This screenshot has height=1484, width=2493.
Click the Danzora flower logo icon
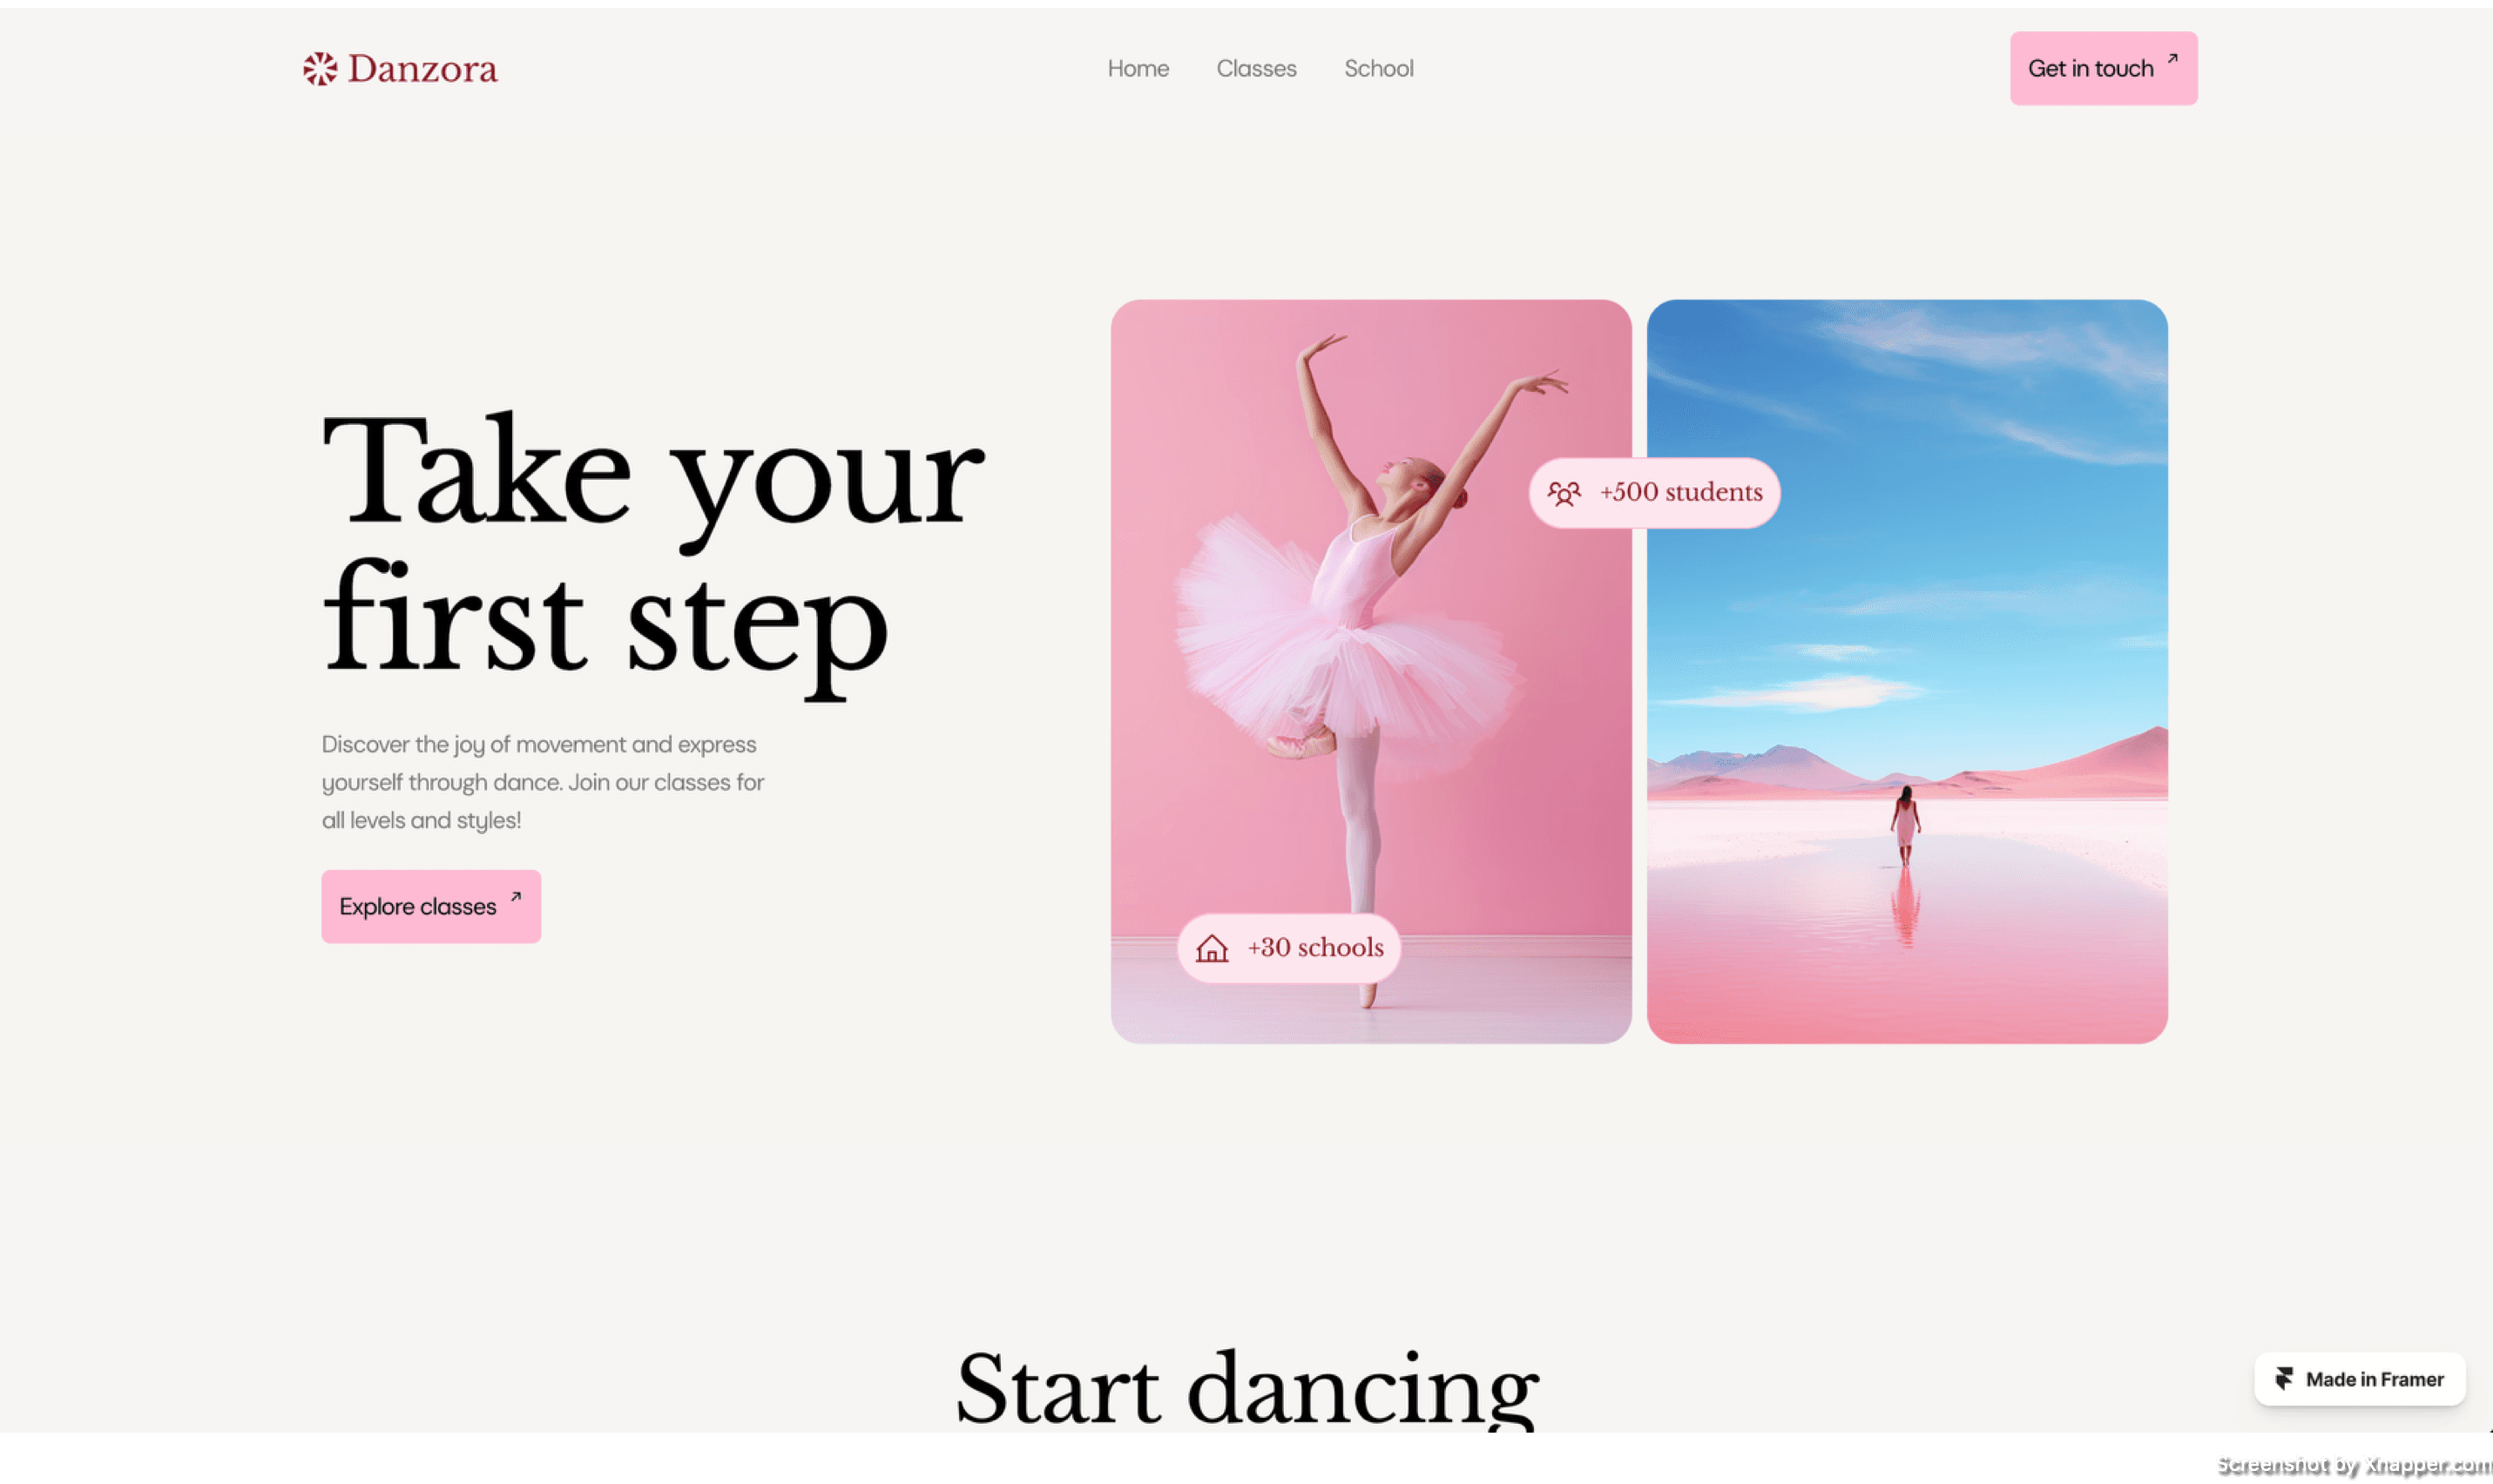pyautogui.click(x=320, y=69)
